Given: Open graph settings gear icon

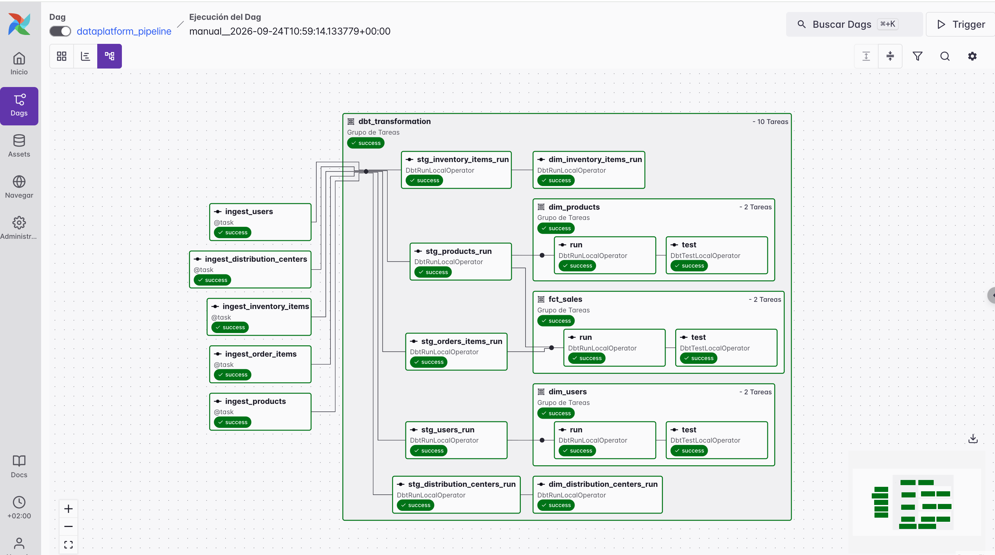Looking at the screenshot, I should click(972, 56).
